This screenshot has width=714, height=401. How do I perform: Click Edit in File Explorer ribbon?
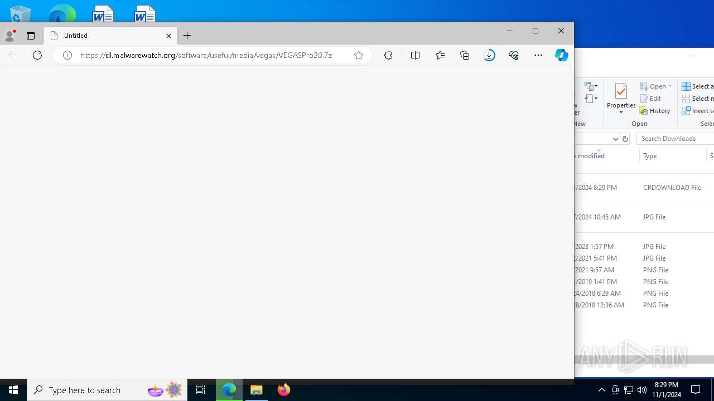click(x=650, y=99)
